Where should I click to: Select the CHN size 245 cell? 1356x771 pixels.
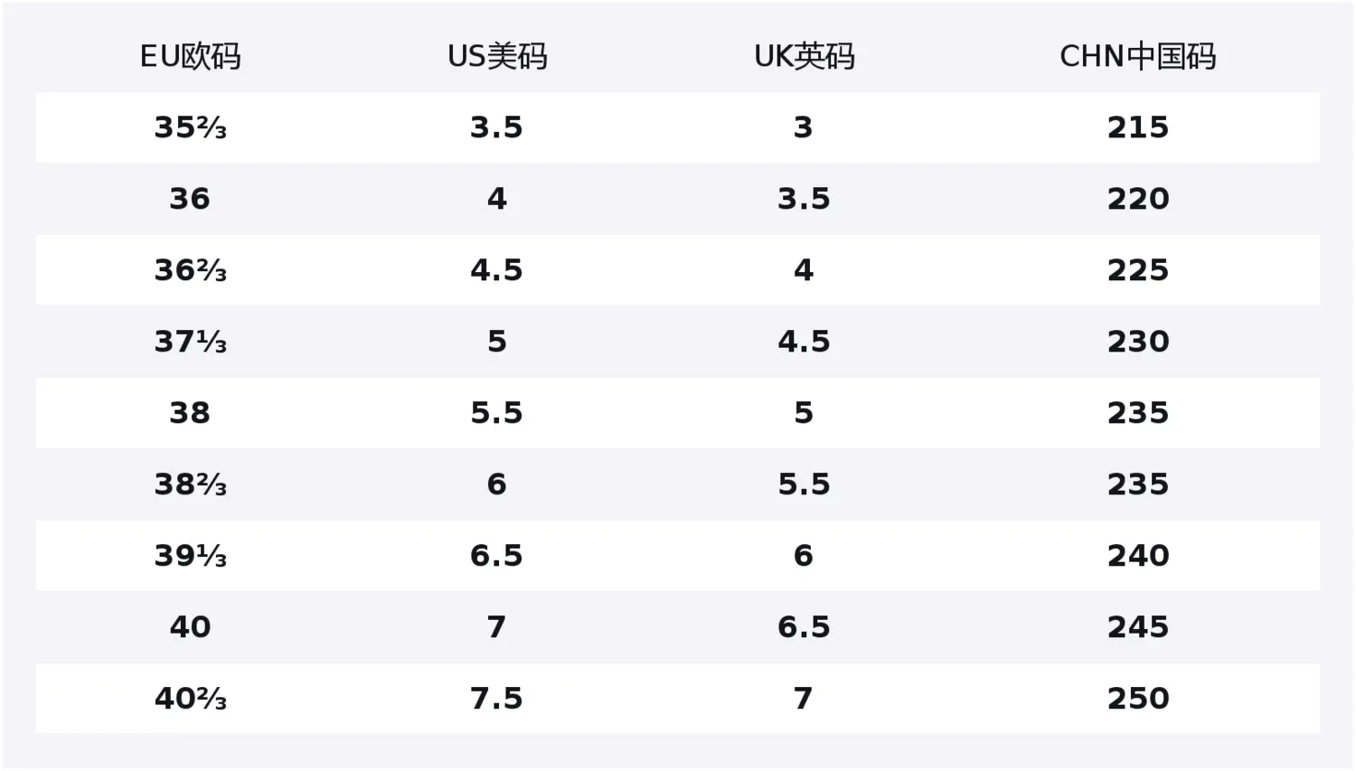[x=1138, y=627]
